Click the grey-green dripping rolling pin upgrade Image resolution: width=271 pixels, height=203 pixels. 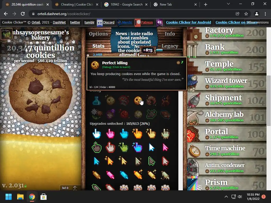pos(165,175)
